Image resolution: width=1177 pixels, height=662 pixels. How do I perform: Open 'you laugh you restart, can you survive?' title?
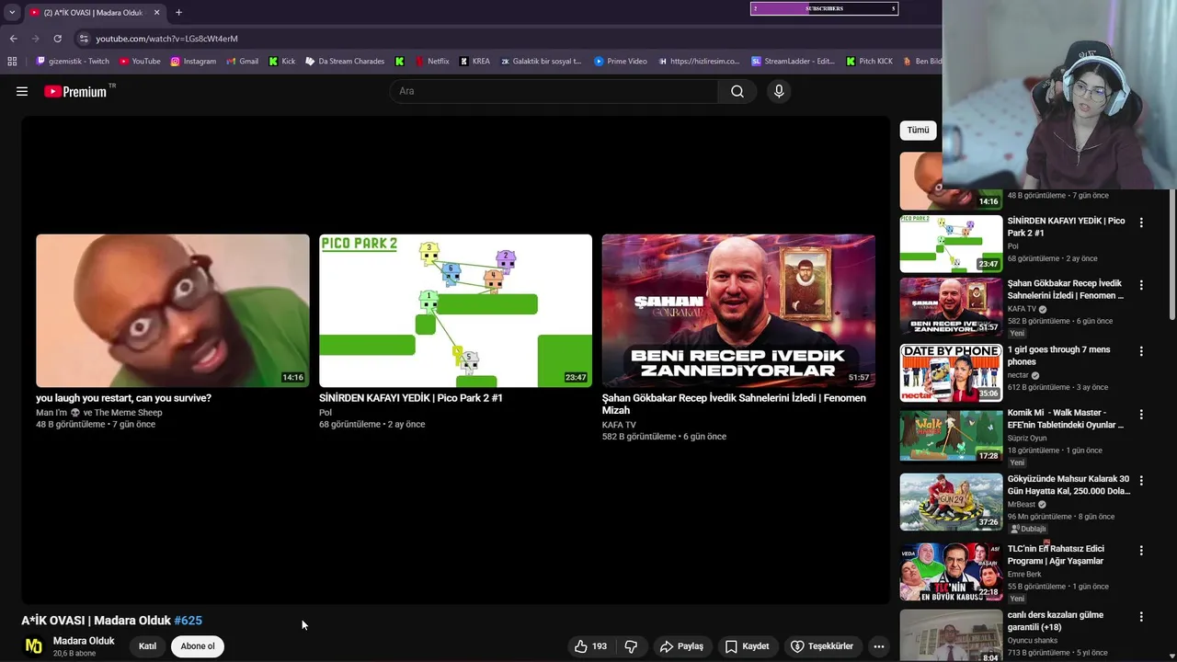tap(123, 398)
